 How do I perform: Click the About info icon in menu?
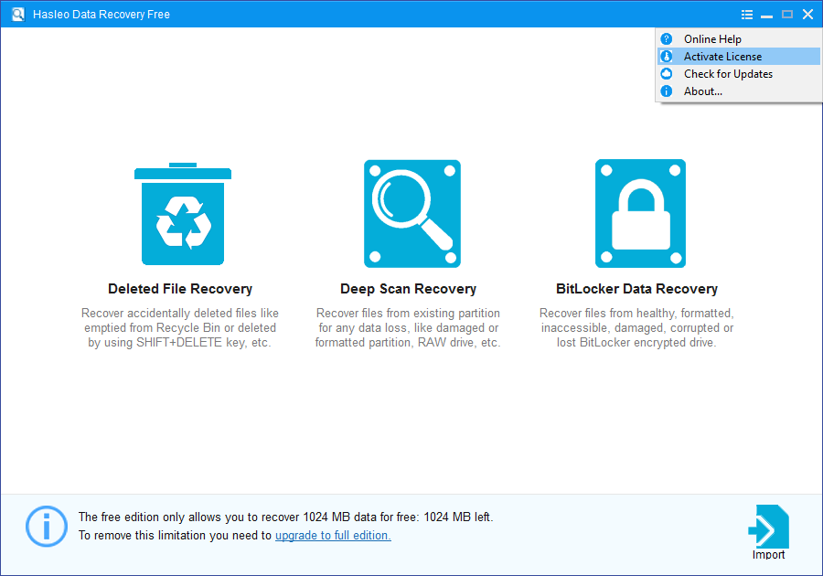(x=667, y=91)
